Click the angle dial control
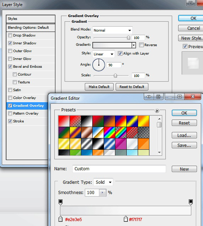Screen dimensions: 203x226 coord(99,65)
